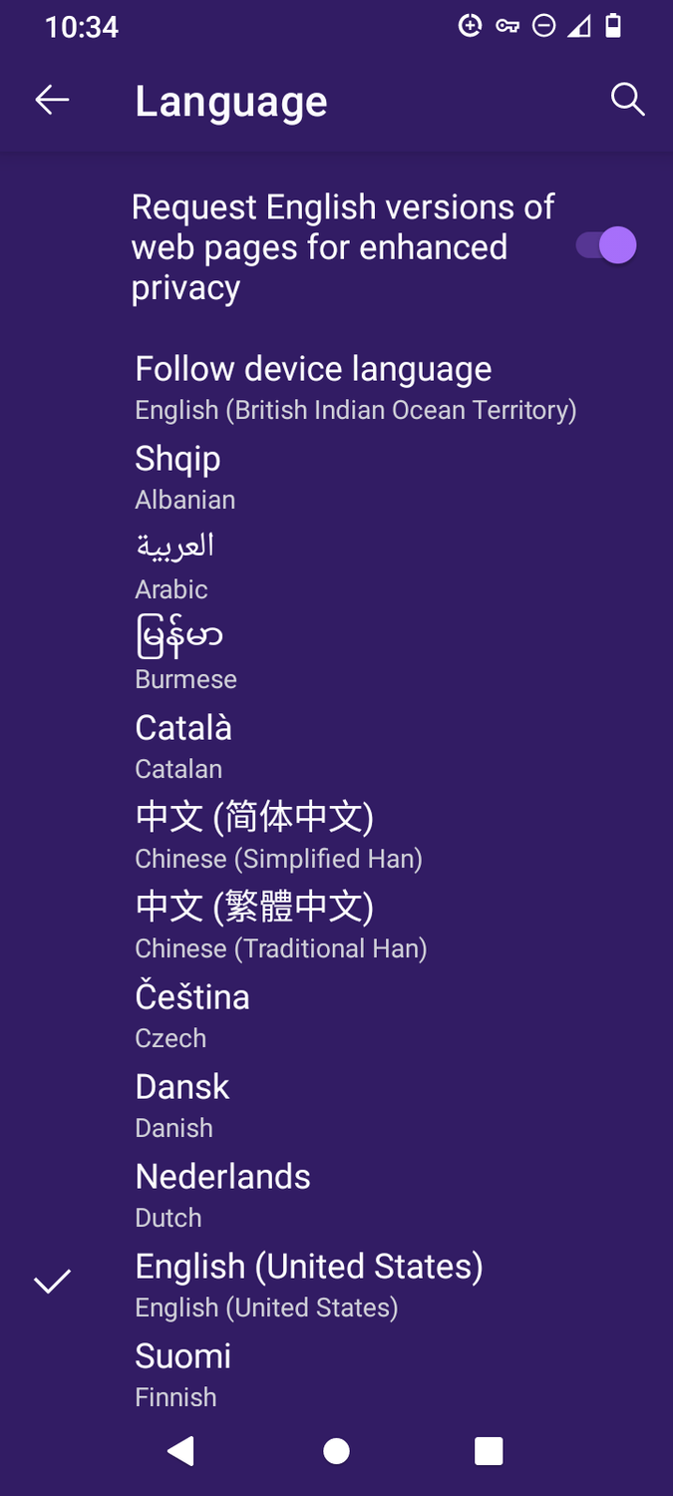Open the search icon in the Language screen

pos(628,100)
